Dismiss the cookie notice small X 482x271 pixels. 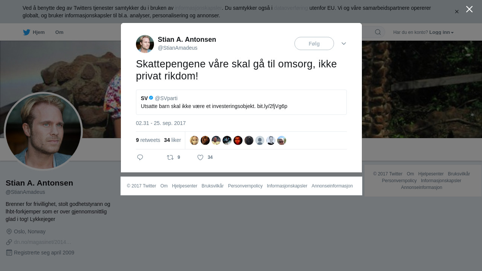(457, 12)
